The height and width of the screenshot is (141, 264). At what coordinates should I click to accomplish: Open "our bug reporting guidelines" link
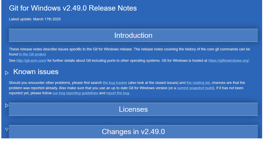[75, 93]
